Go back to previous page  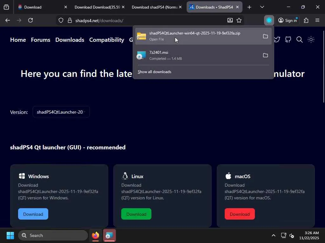coord(8,20)
